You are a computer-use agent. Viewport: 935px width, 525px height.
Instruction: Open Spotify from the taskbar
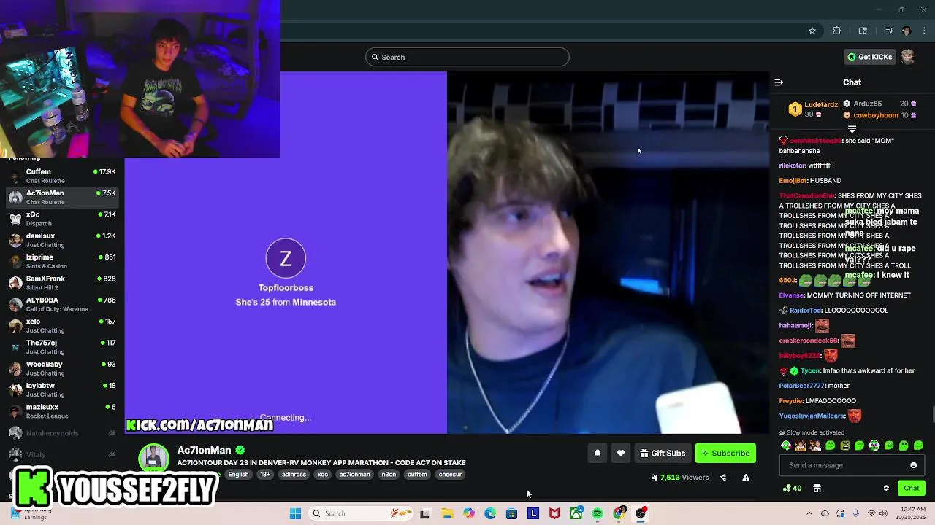[598, 513]
